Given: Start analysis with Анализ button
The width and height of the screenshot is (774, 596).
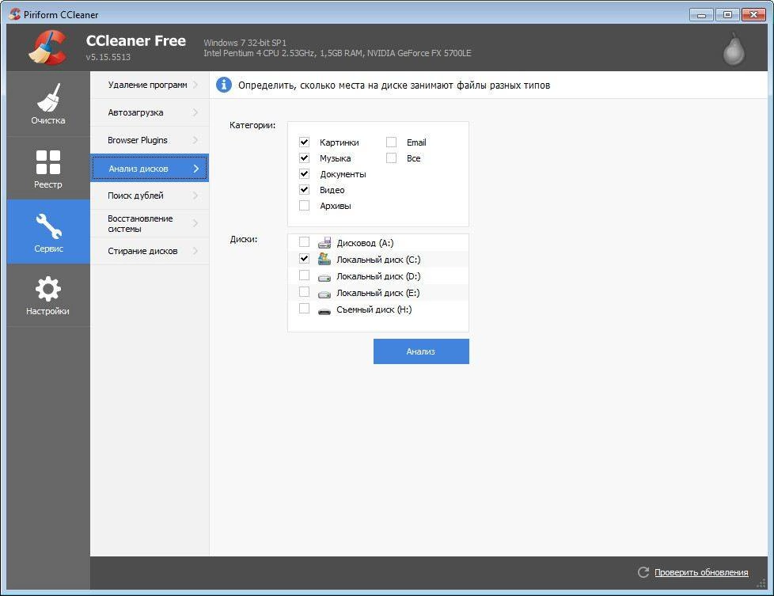Looking at the screenshot, I should [x=421, y=351].
